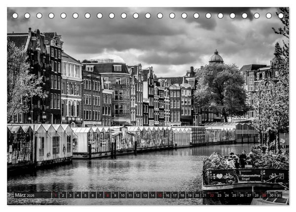The width and height of the screenshot is (296, 212).
Task: Click date 13 in the calendar strip
Action: pos(145,195)
